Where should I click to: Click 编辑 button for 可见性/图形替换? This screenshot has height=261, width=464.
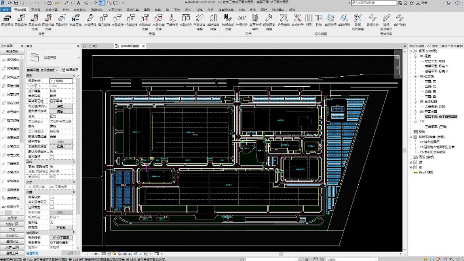(x=61, y=106)
